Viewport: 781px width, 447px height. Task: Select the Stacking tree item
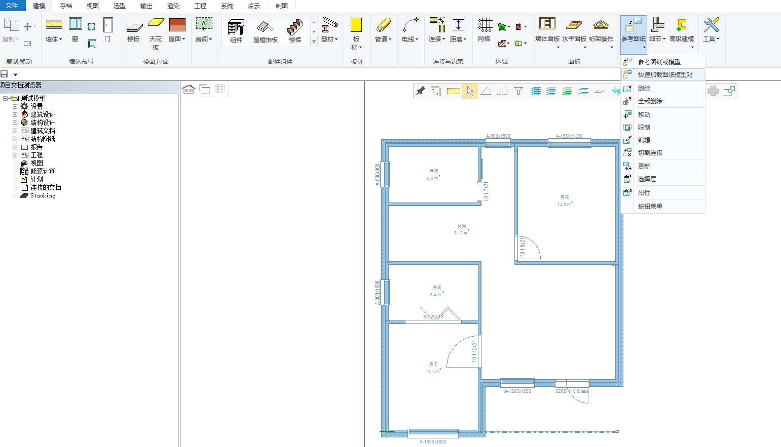click(43, 195)
